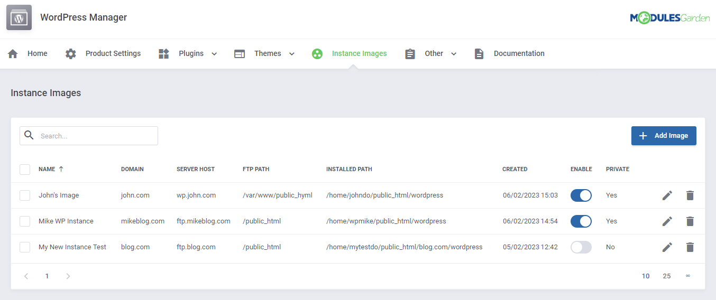Image resolution: width=716 pixels, height=300 pixels.
Task: Disable the John's Image enable switch
Action: 581,195
